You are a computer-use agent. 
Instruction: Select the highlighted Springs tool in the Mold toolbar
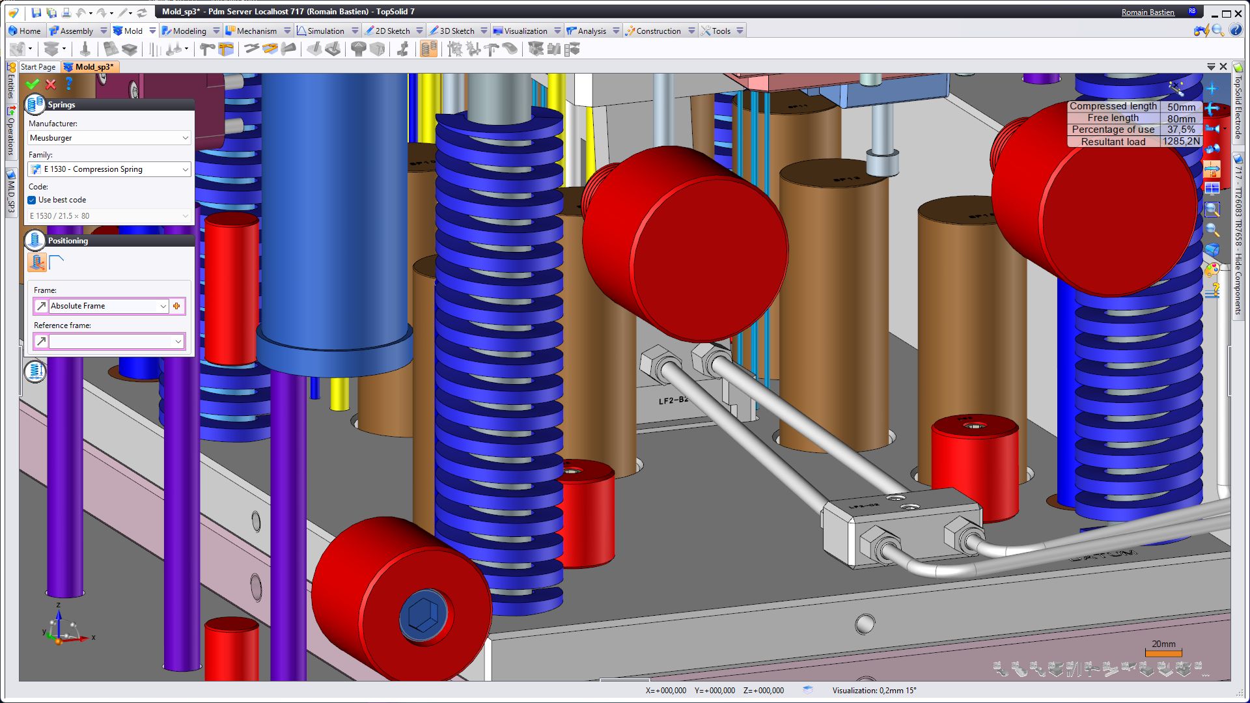(x=428, y=49)
